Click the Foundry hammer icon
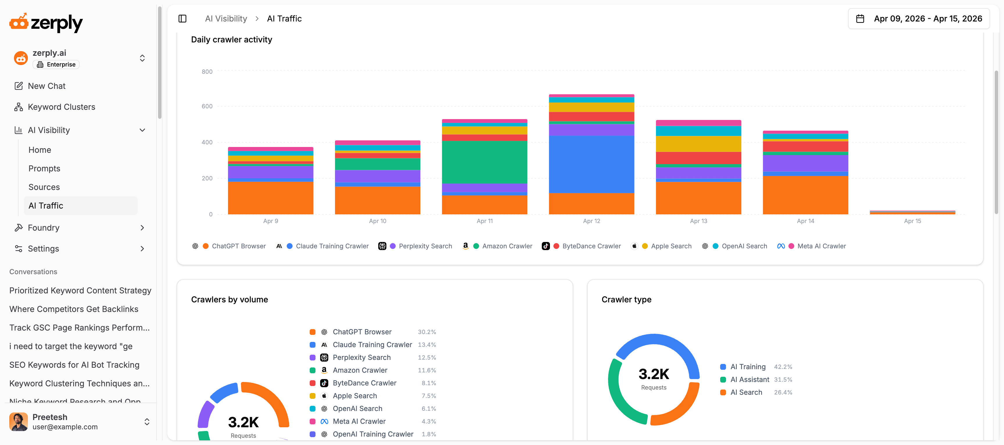Viewport: 1004px width, 445px height. click(x=18, y=227)
